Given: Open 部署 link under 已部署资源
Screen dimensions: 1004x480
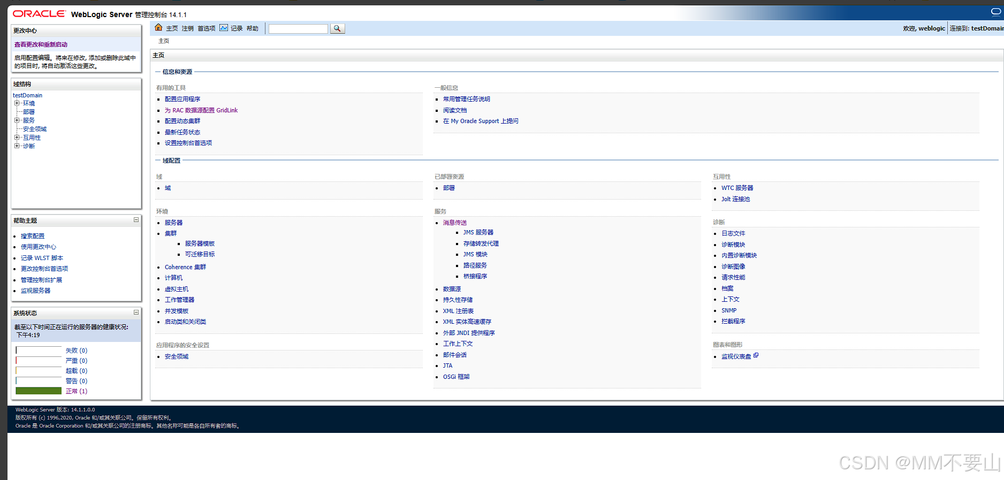Looking at the screenshot, I should pos(449,188).
